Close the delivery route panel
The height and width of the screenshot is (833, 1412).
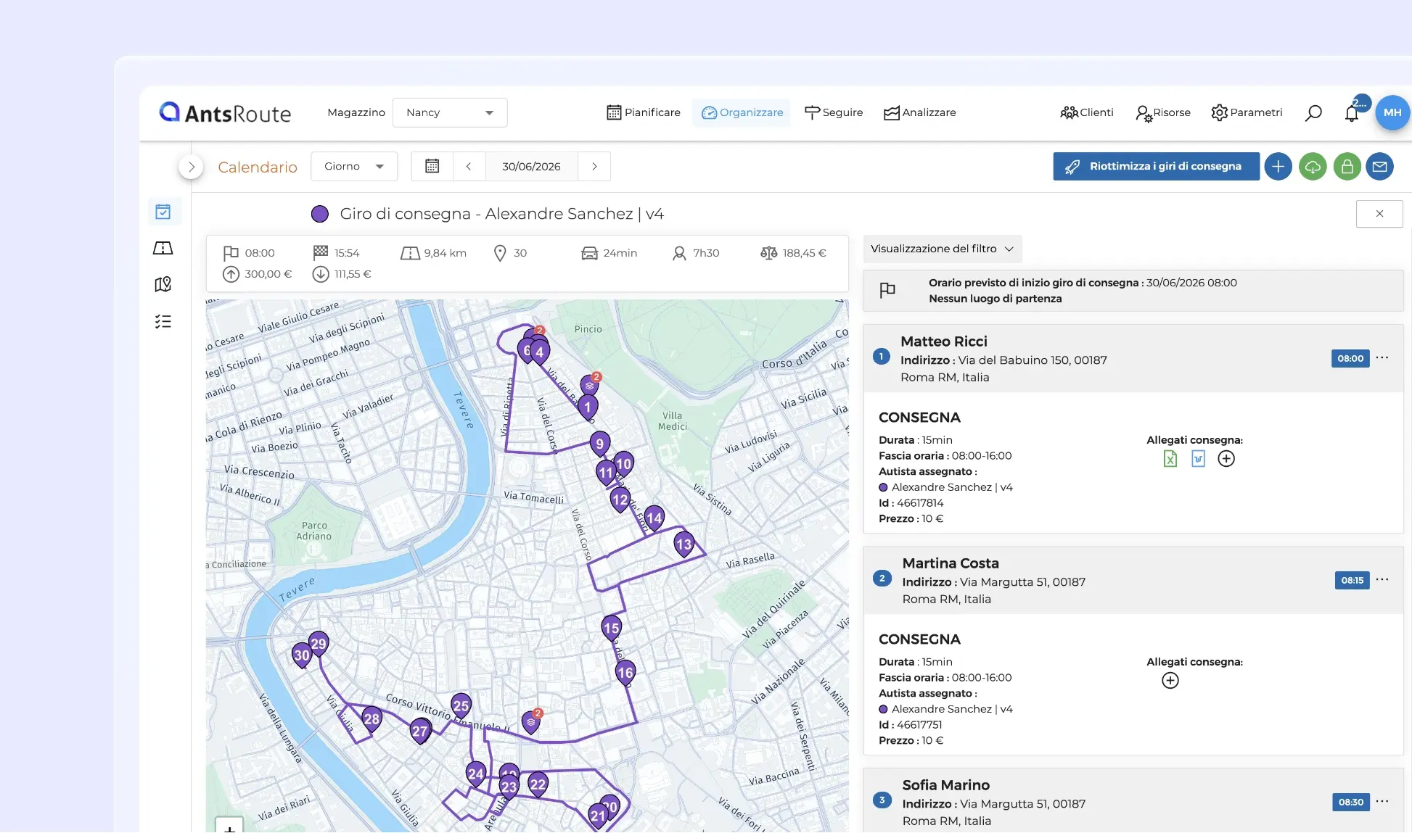click(1379, 214)
